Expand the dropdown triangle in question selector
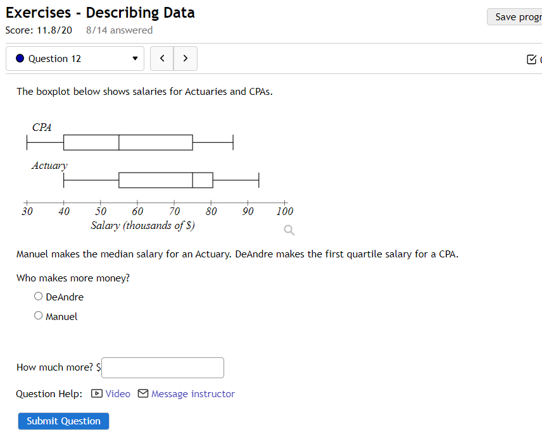Viewport: 542px width, 437px height. [135, 59]
